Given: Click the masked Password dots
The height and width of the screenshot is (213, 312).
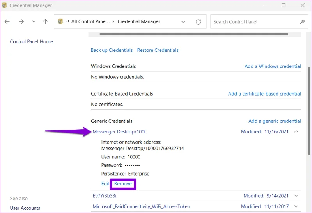Looking at the screenshot, I should [x=132, y=165].
